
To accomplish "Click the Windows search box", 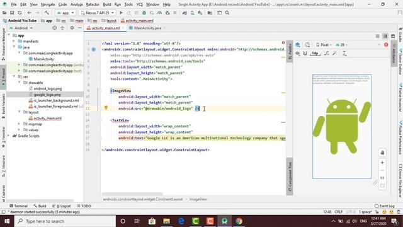I will coord(65,221).
